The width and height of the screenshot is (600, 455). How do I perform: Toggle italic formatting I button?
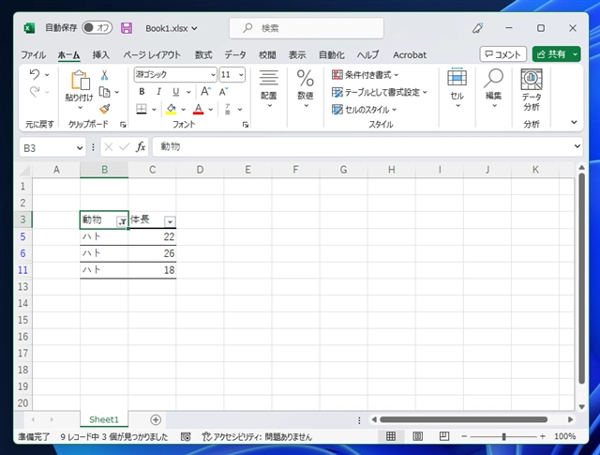[x=157, y=92]
